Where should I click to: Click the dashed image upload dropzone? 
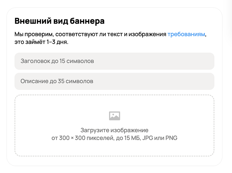(114, 126)
